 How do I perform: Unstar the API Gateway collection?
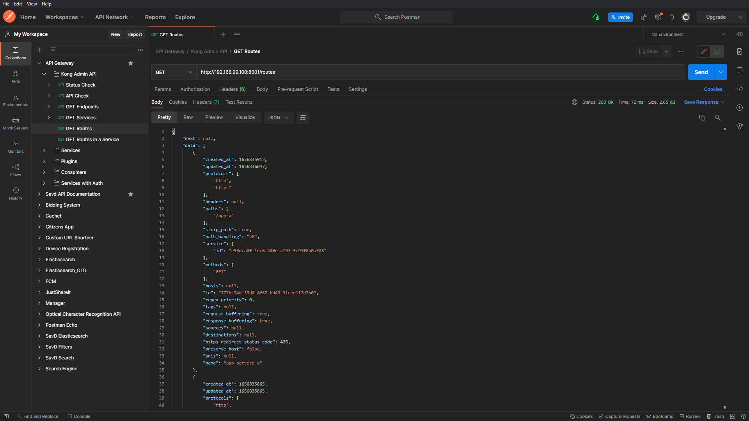click(x=131, y=63)
